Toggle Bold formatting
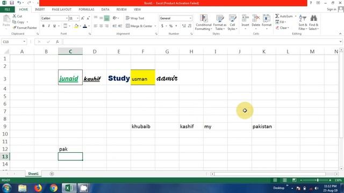This screenshot has width=344, height=193. coord(44,26)
